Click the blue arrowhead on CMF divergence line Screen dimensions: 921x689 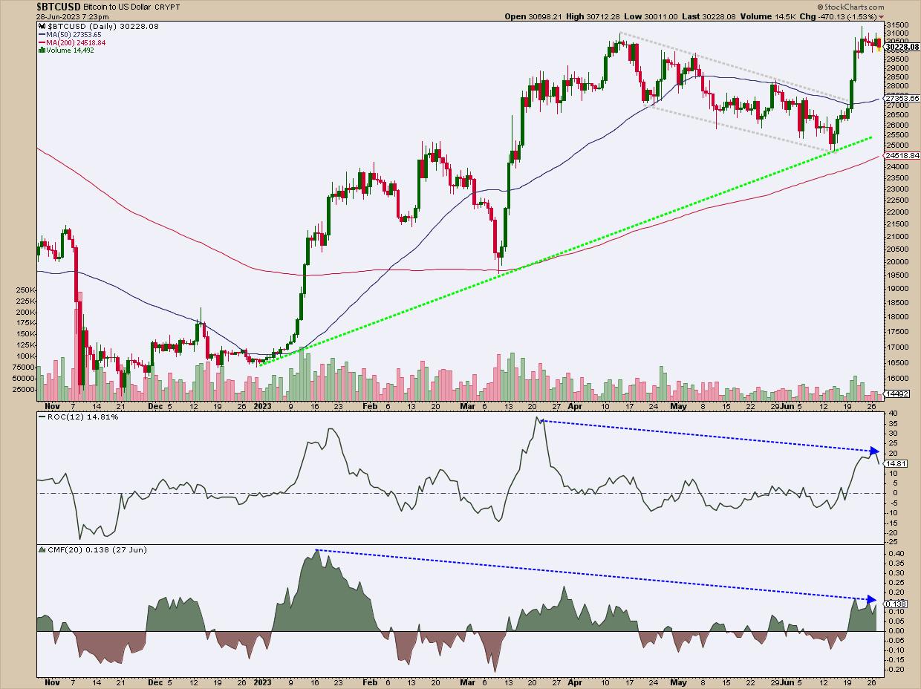872,599
